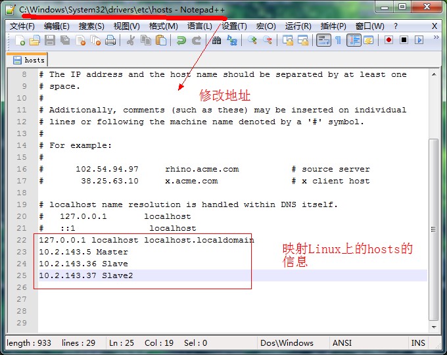Click line 22 text 127.0.0.1 localhost
Viewport: 447px width, 355px height.
(88, 240)
